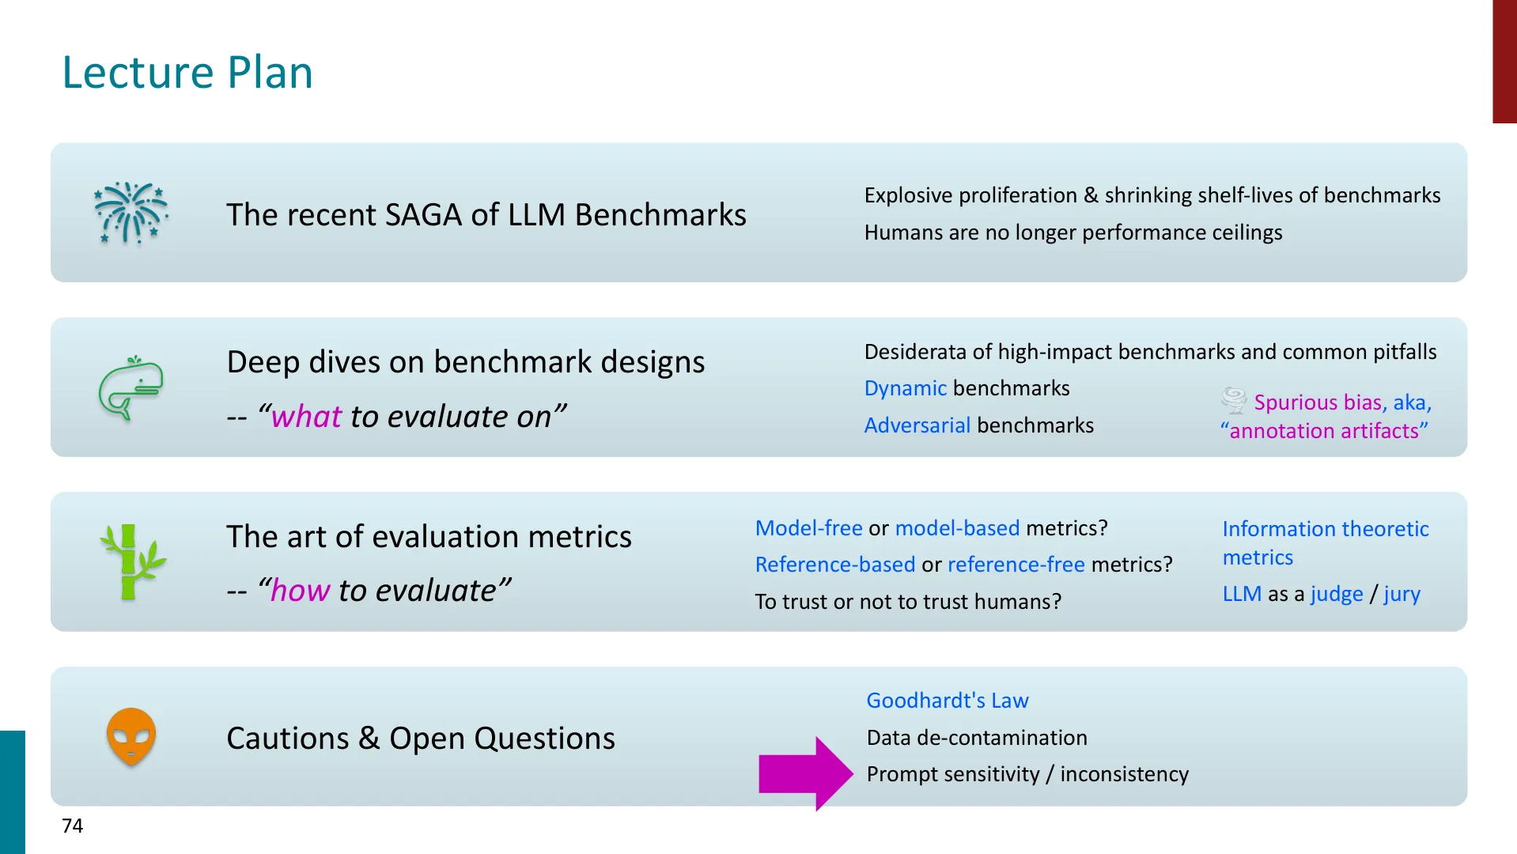The image size is (1517, 854).
Task: Click the blue word 'judge'
Action: pos(1337,594)
